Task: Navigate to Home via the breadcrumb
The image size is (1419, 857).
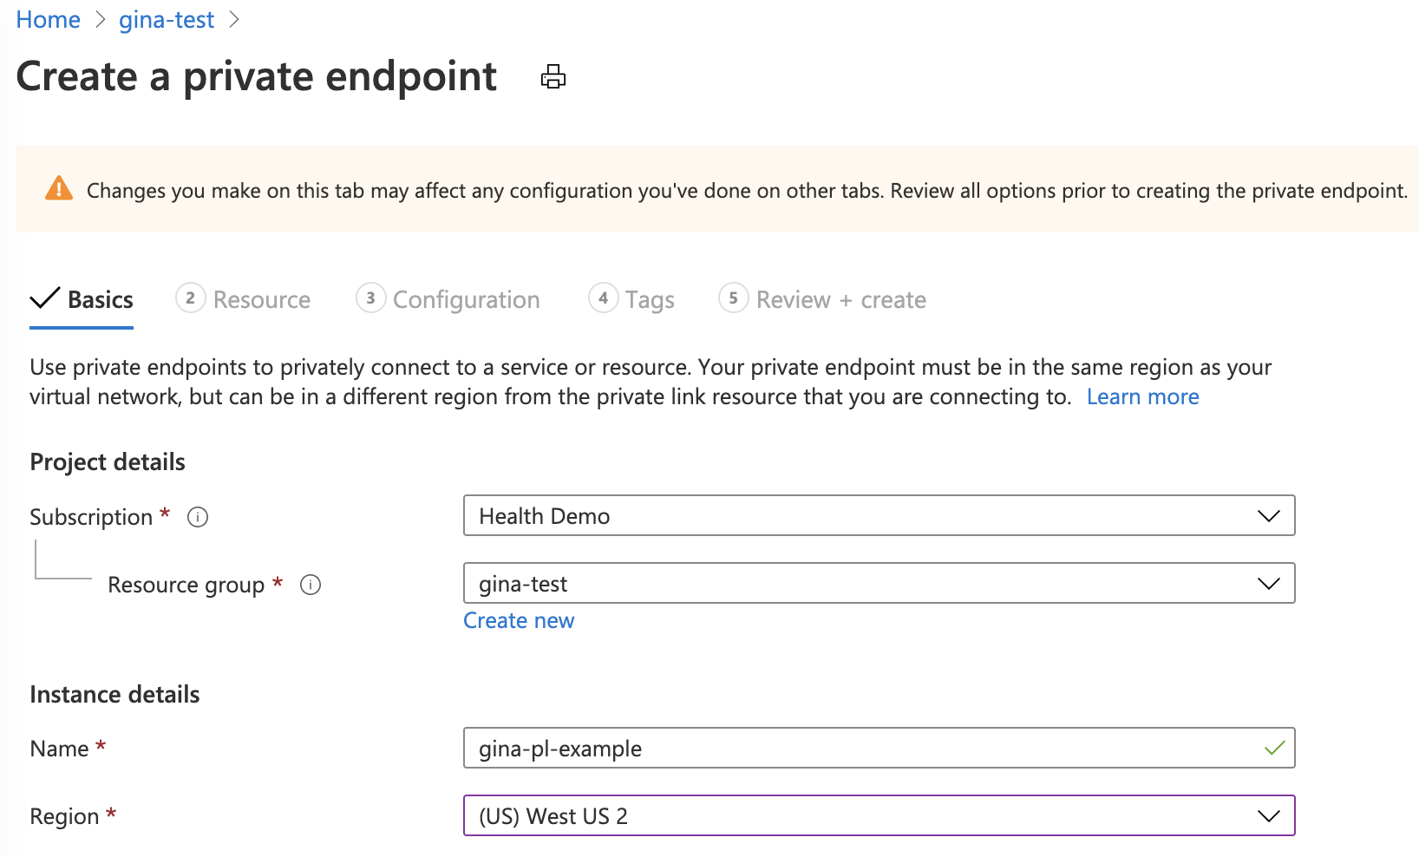Action: coord(48,19)
